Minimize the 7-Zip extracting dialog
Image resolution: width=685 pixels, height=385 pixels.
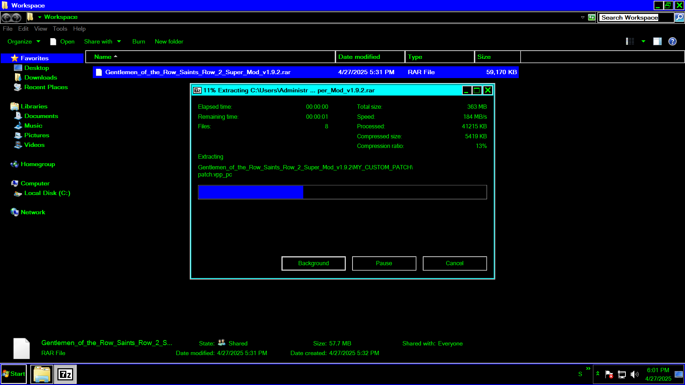pos(466,90)
